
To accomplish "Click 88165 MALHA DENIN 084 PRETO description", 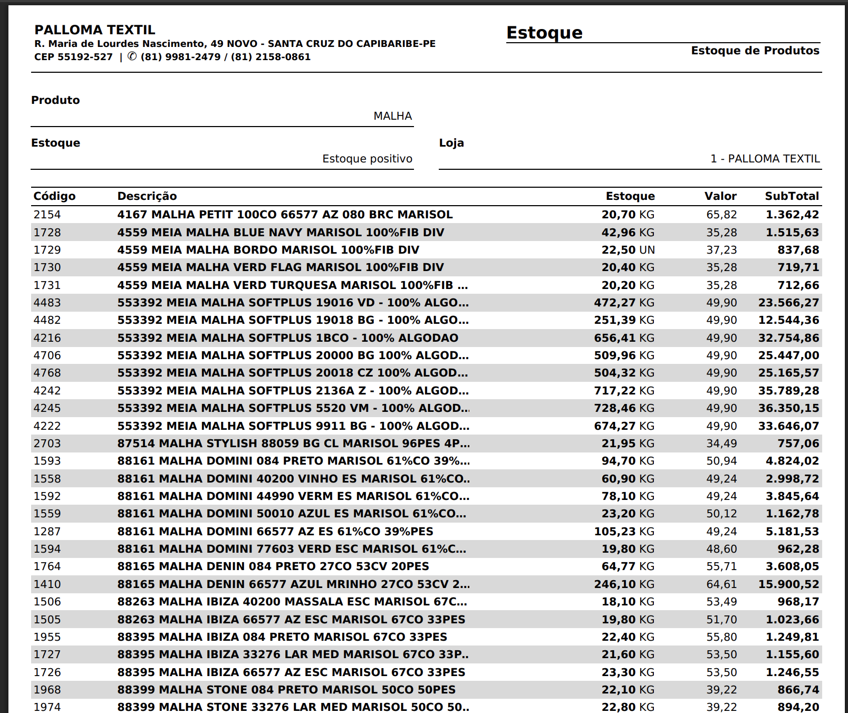I will click(273, 566).
